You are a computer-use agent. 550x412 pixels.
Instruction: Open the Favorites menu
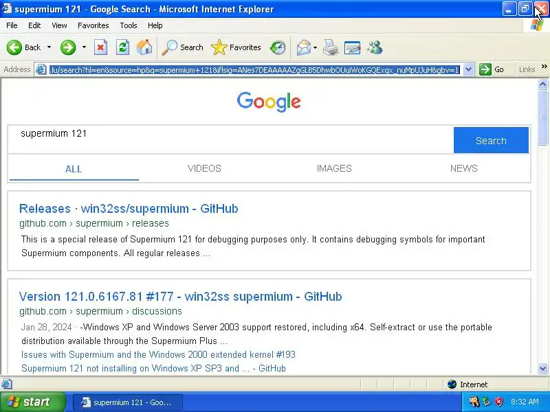coord(93,25)
